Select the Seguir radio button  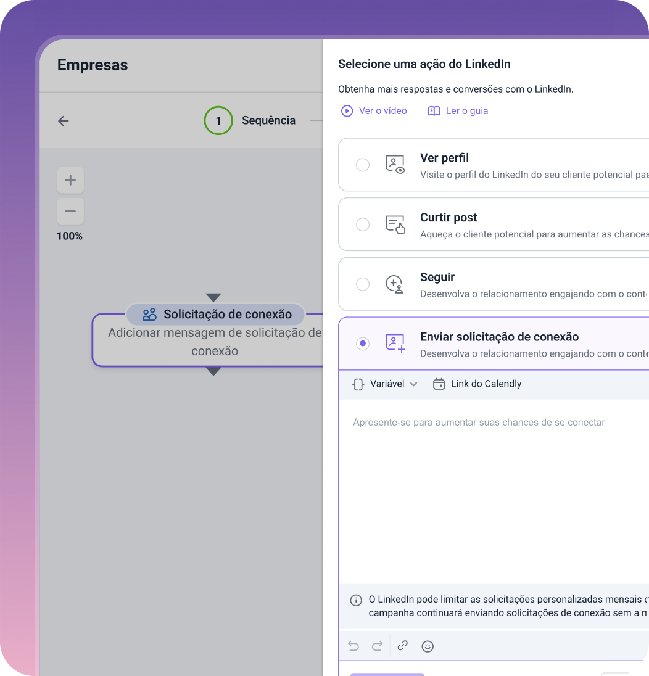click(x=363, y=284)
